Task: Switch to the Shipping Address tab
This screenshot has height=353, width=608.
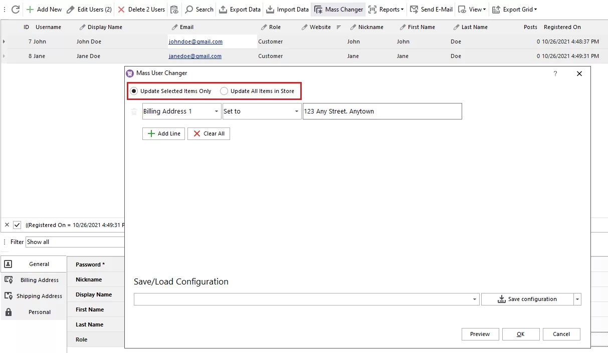Action: [x=39, y=295]
